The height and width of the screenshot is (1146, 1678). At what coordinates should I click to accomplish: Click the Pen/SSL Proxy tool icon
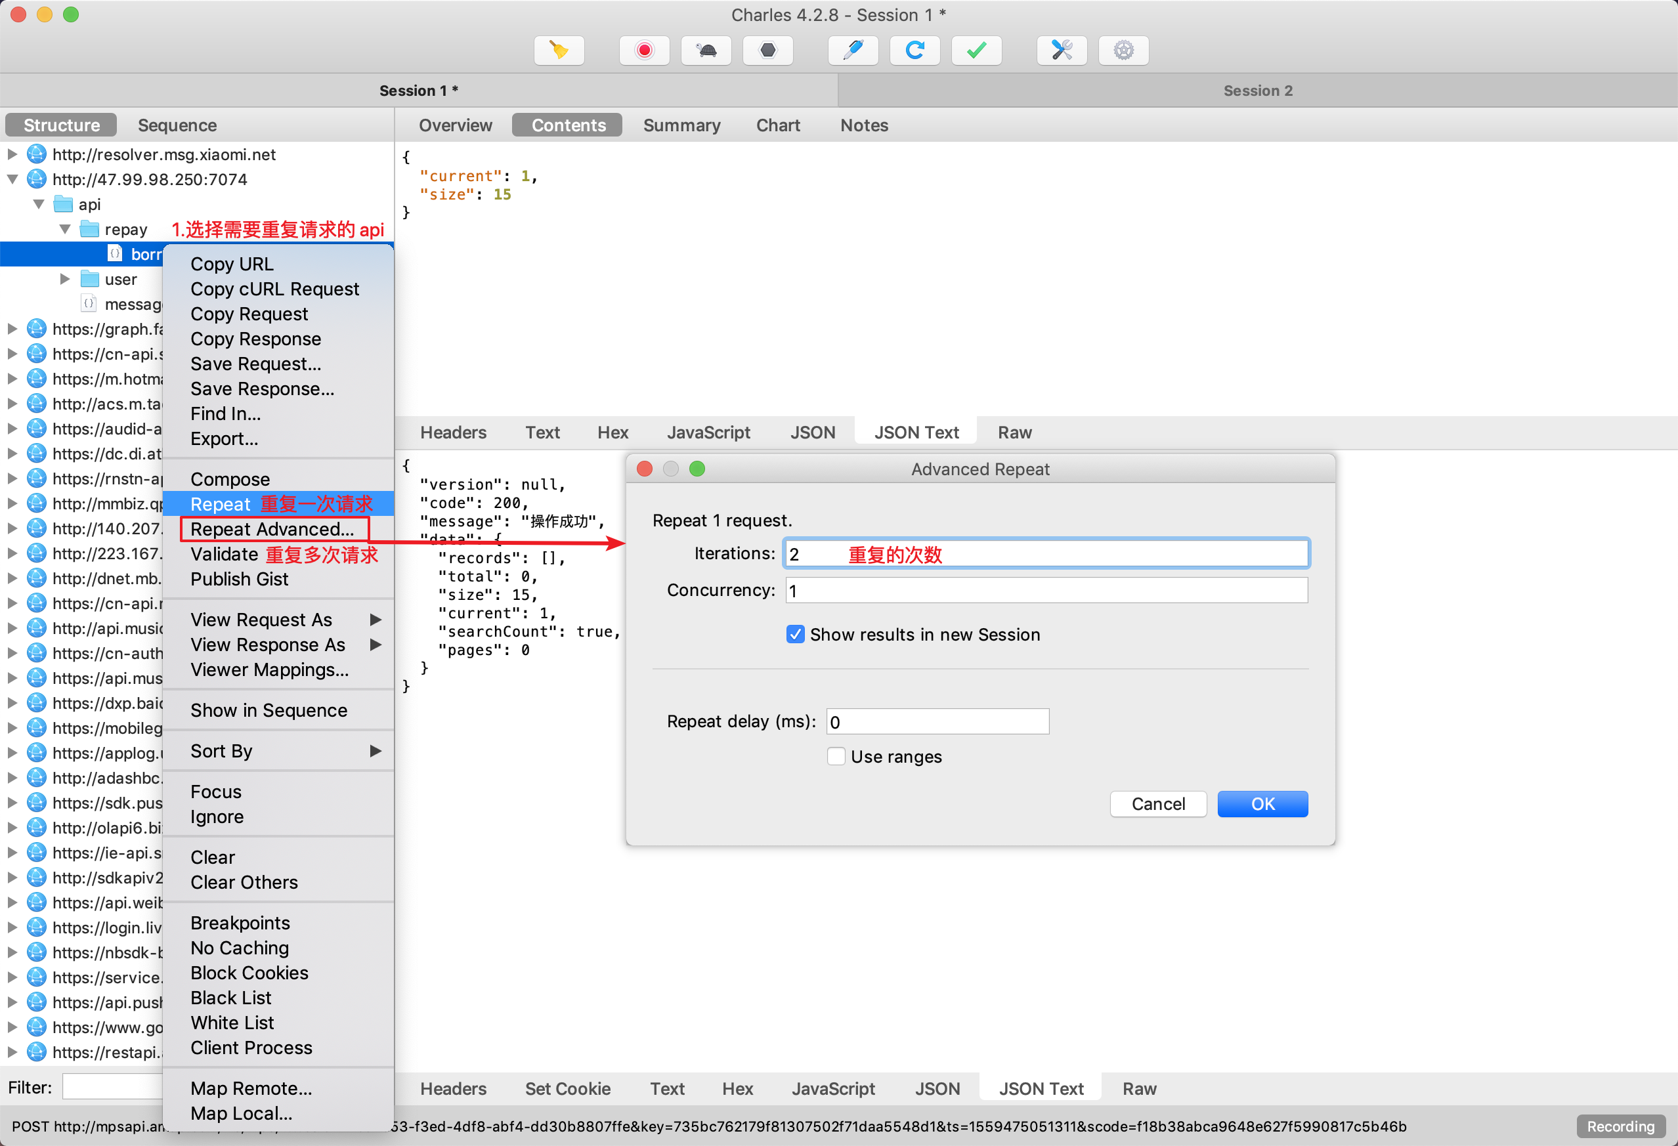pos(853,51)
